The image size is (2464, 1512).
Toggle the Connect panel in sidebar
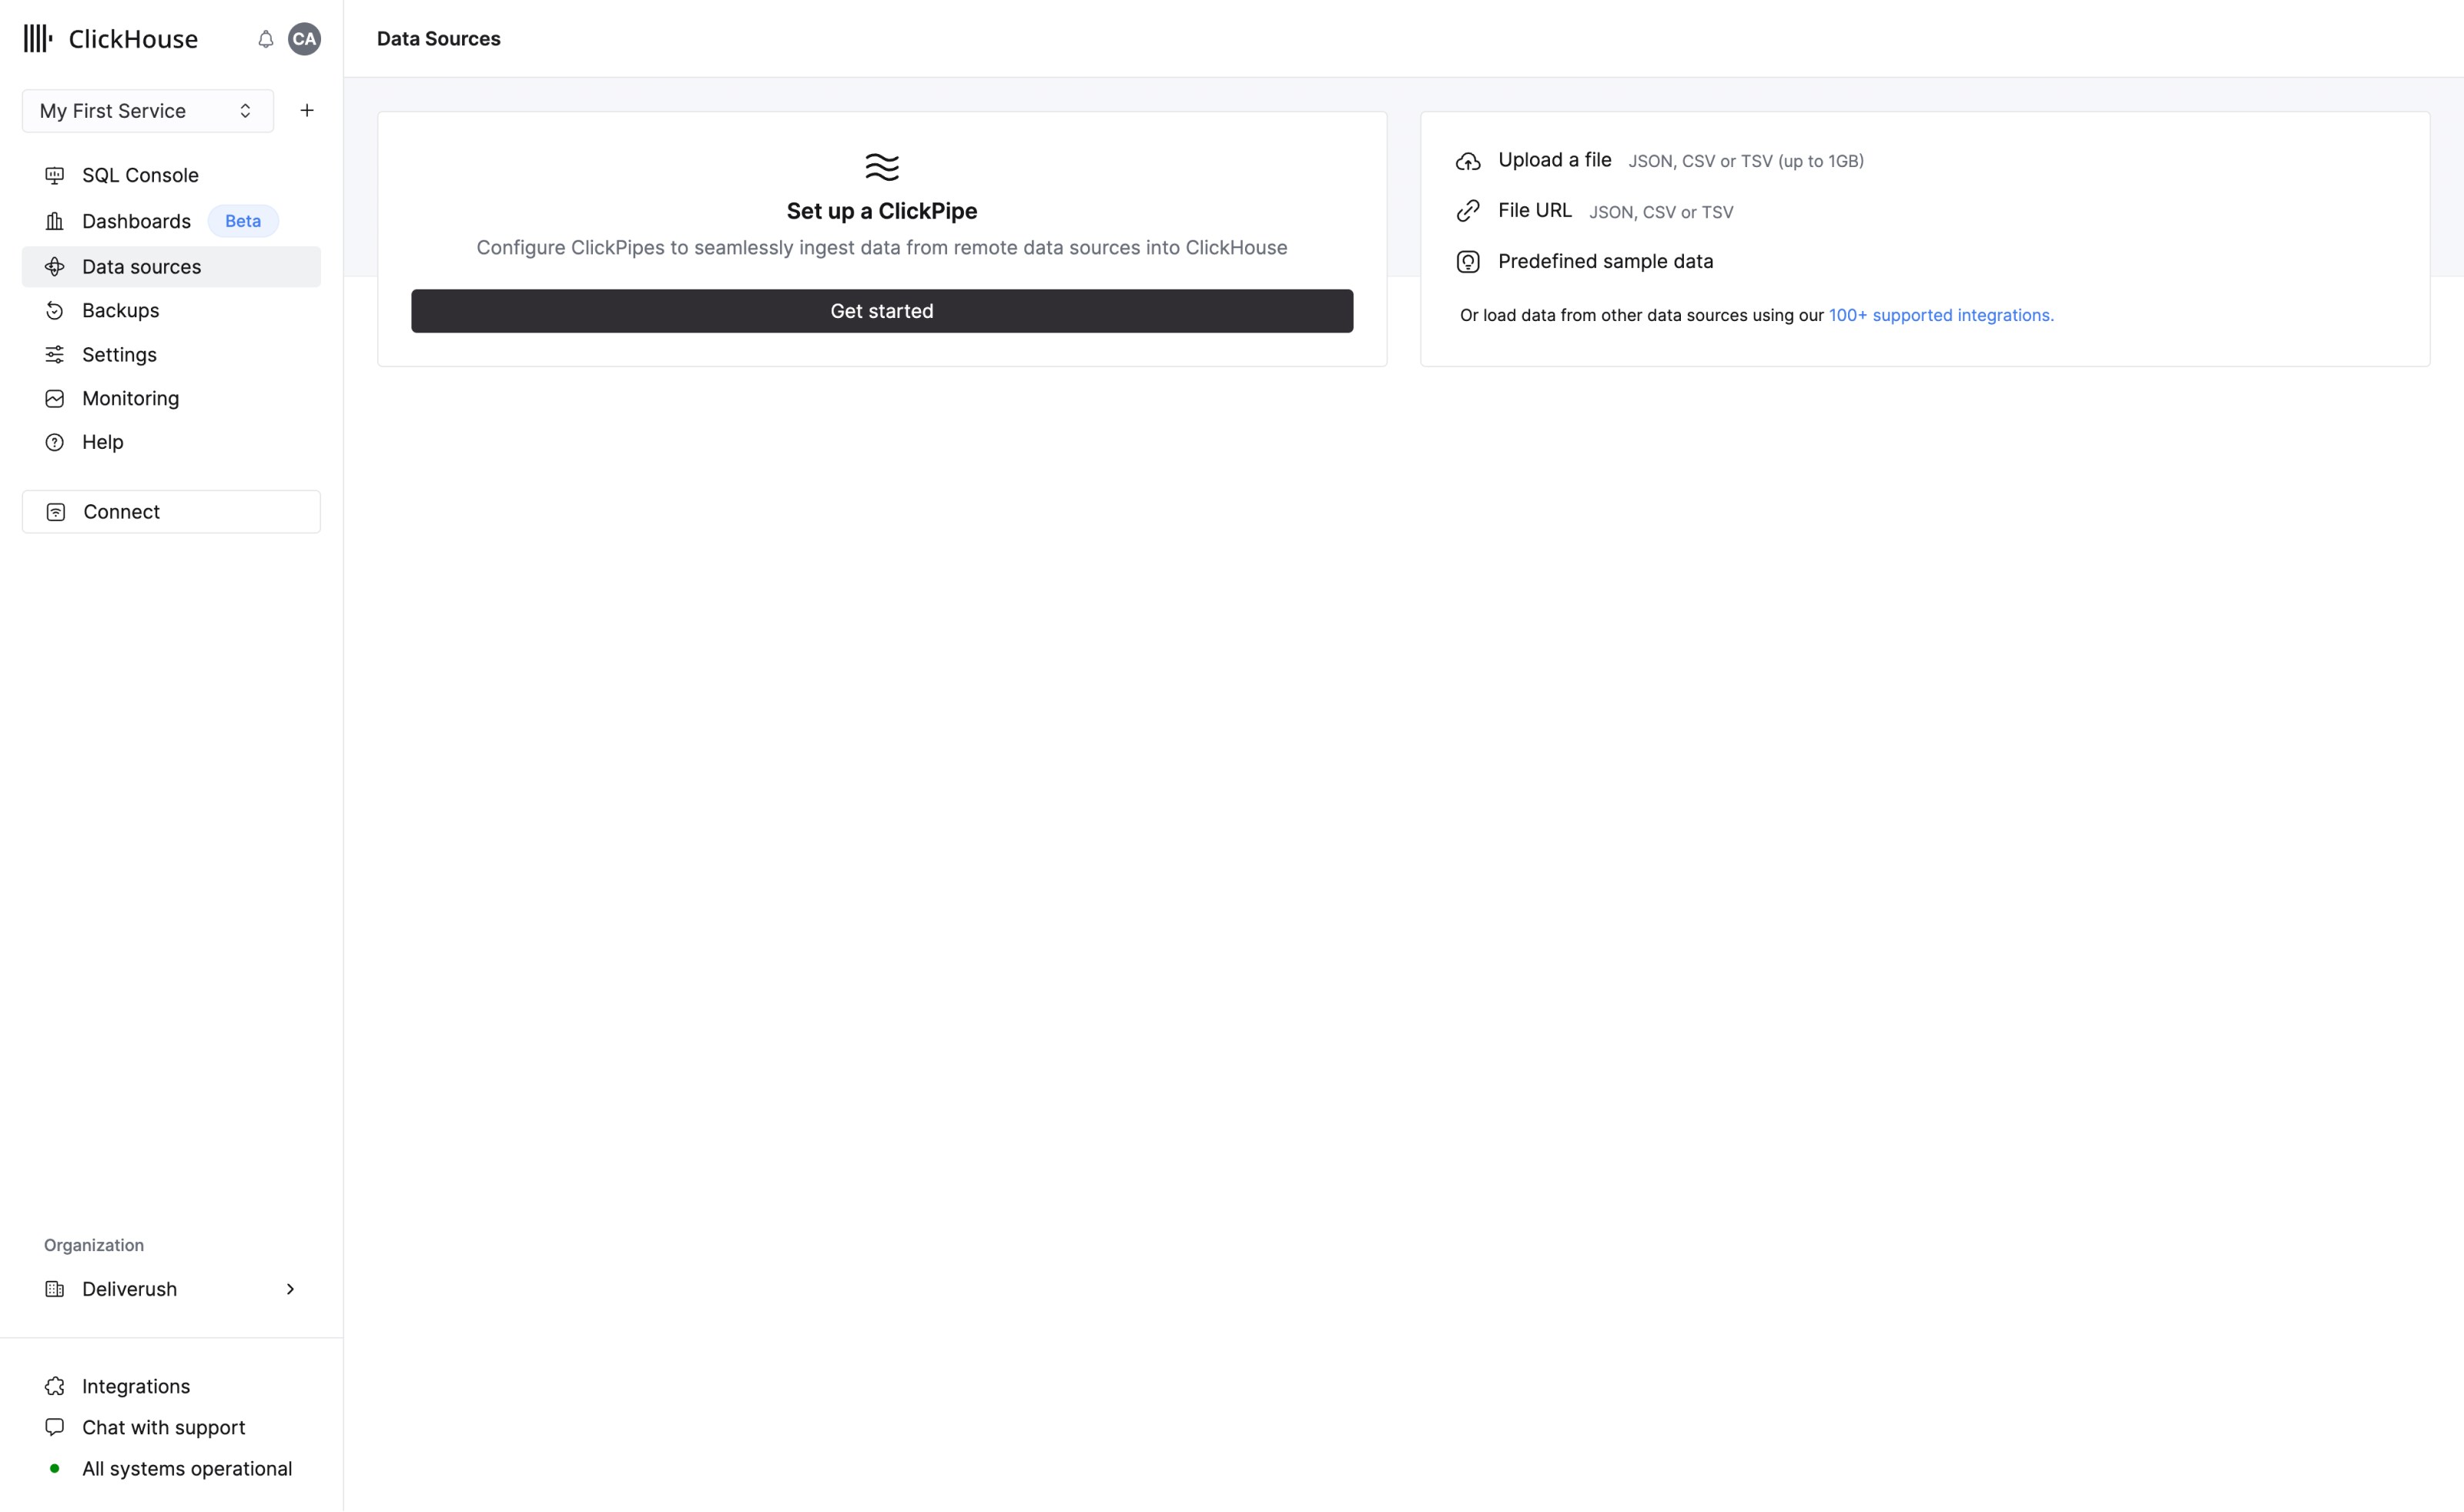pyautogui.click(x=171, y=510)
